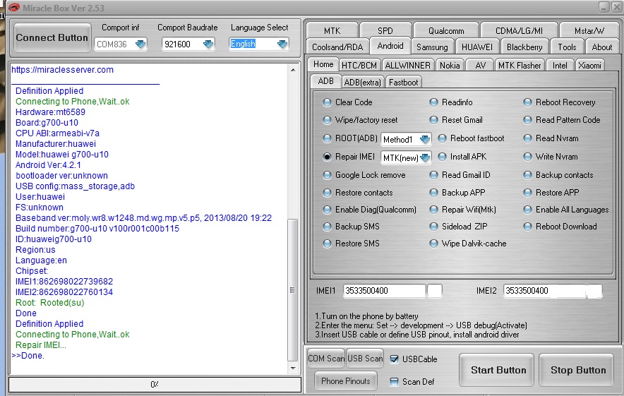Open the ADB(extra) sub-tab

coord(362,83)
